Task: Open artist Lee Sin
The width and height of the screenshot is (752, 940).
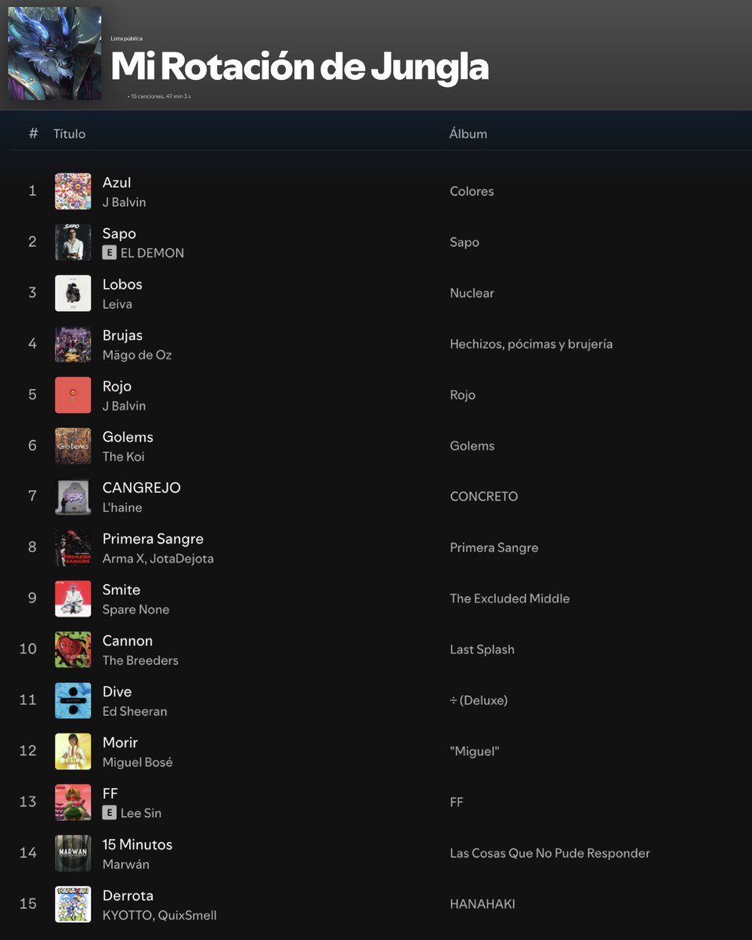Action: click(141, 813)
